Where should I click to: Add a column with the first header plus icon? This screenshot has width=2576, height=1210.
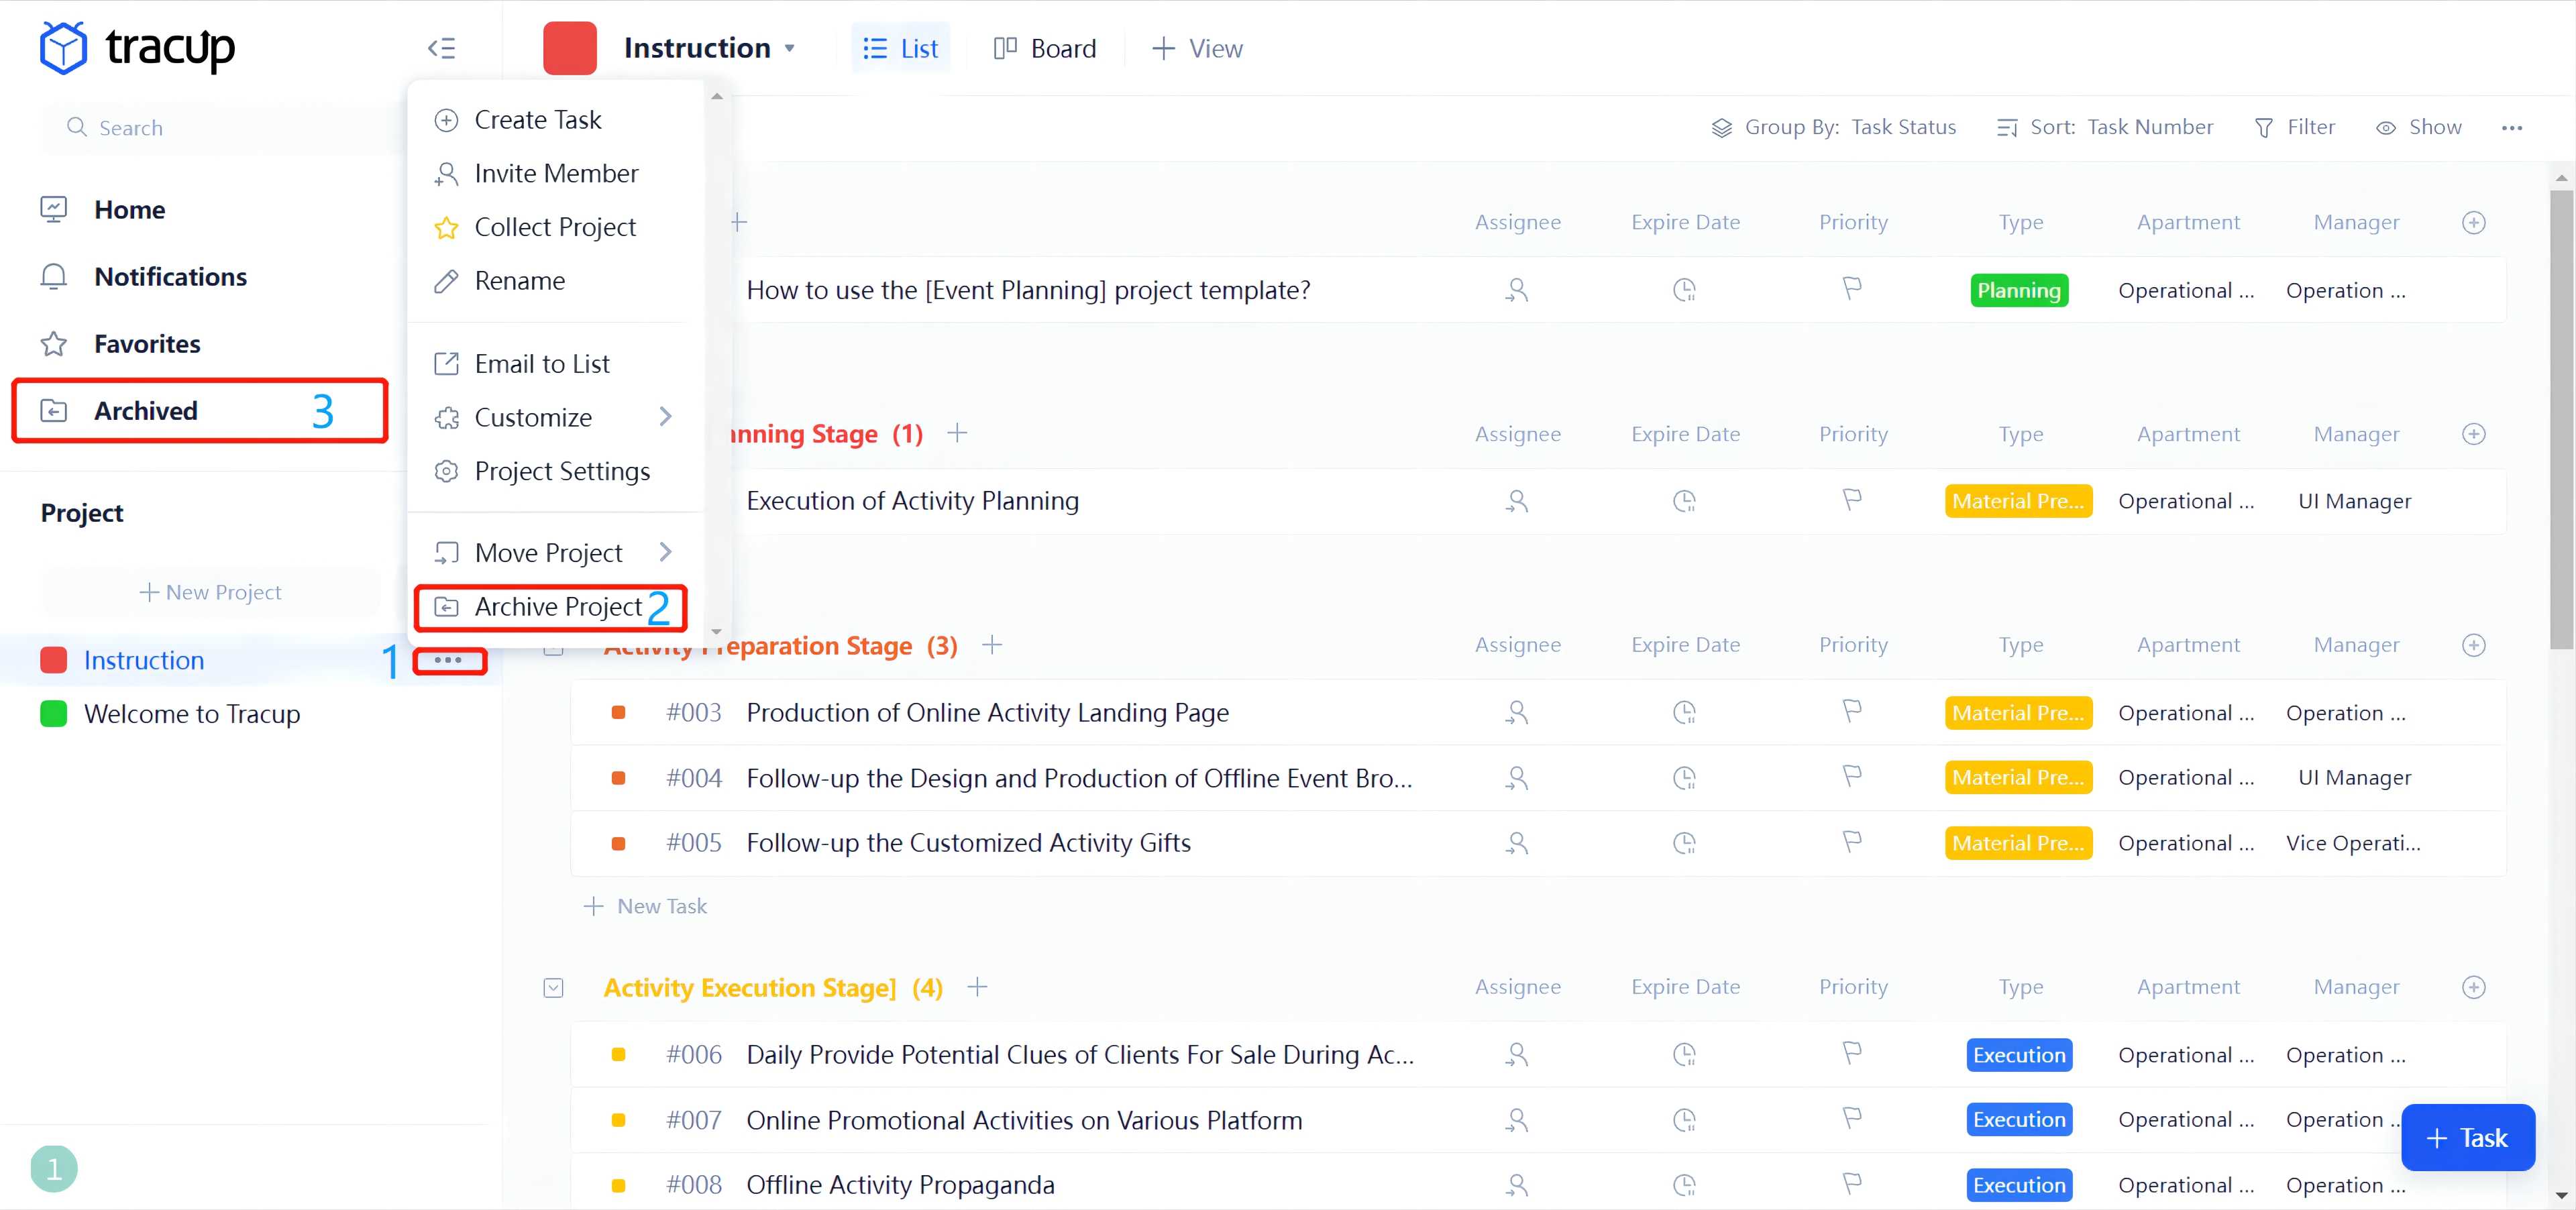pyautogui.click(x=2473, y=222)
